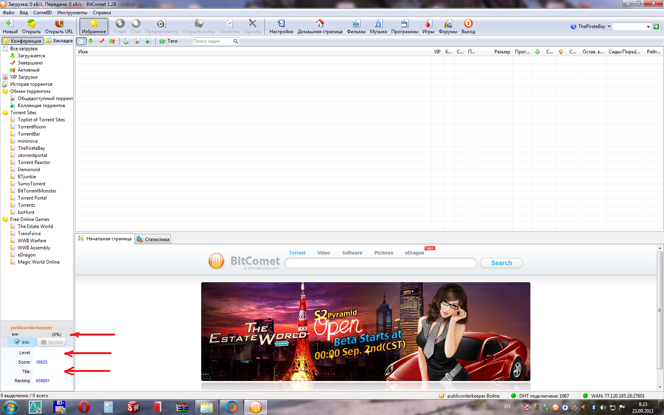
Task: Click the Torrent search category link
Action: point(297,253)
